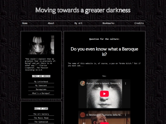Open The Art Gallery link
Viewport: 166px width, 124px height.
(x=41, y=114)
